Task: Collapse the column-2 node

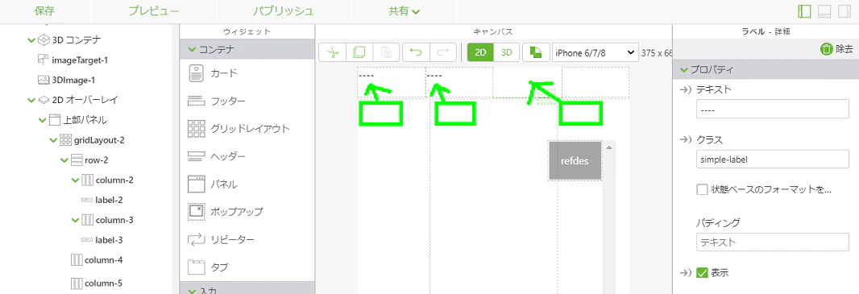Action: click(x=76, y=180)
